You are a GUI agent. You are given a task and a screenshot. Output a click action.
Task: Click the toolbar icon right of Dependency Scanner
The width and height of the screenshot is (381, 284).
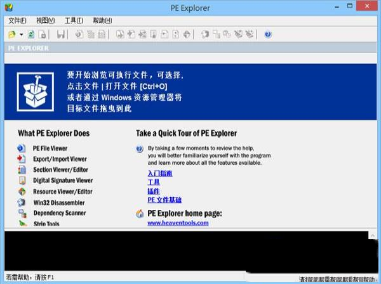tap(227, 34)
